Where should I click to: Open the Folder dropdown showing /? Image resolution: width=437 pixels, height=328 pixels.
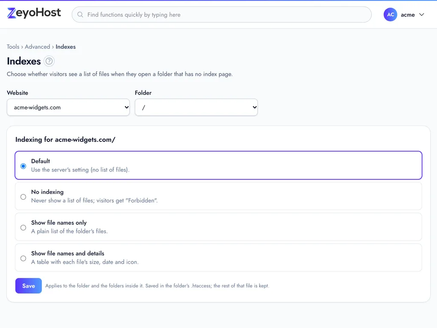[196, 107]
